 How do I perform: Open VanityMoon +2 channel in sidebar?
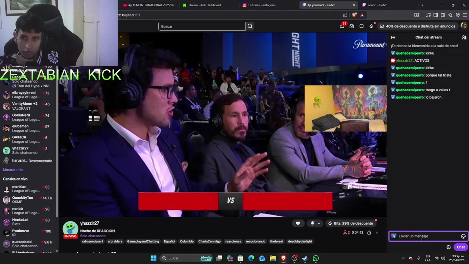point(28,106)
